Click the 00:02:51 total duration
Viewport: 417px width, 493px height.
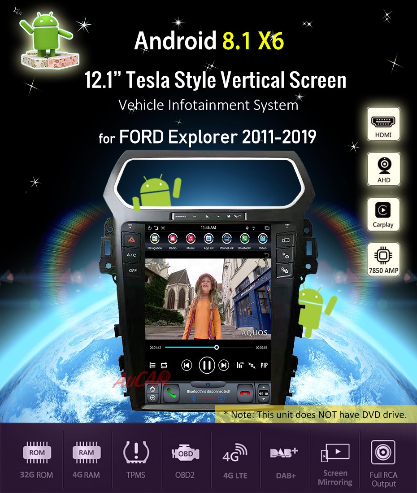261,348
